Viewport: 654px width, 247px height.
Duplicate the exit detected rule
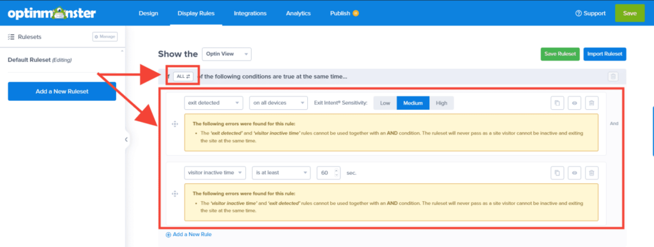point(557,103)
